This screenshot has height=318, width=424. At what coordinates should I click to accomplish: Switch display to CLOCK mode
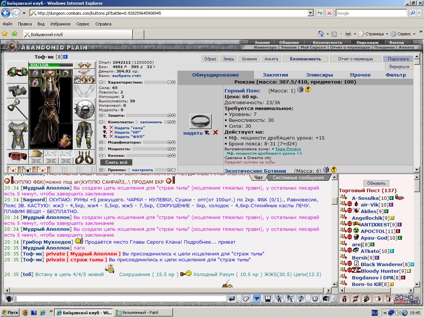tap(400, 302)
